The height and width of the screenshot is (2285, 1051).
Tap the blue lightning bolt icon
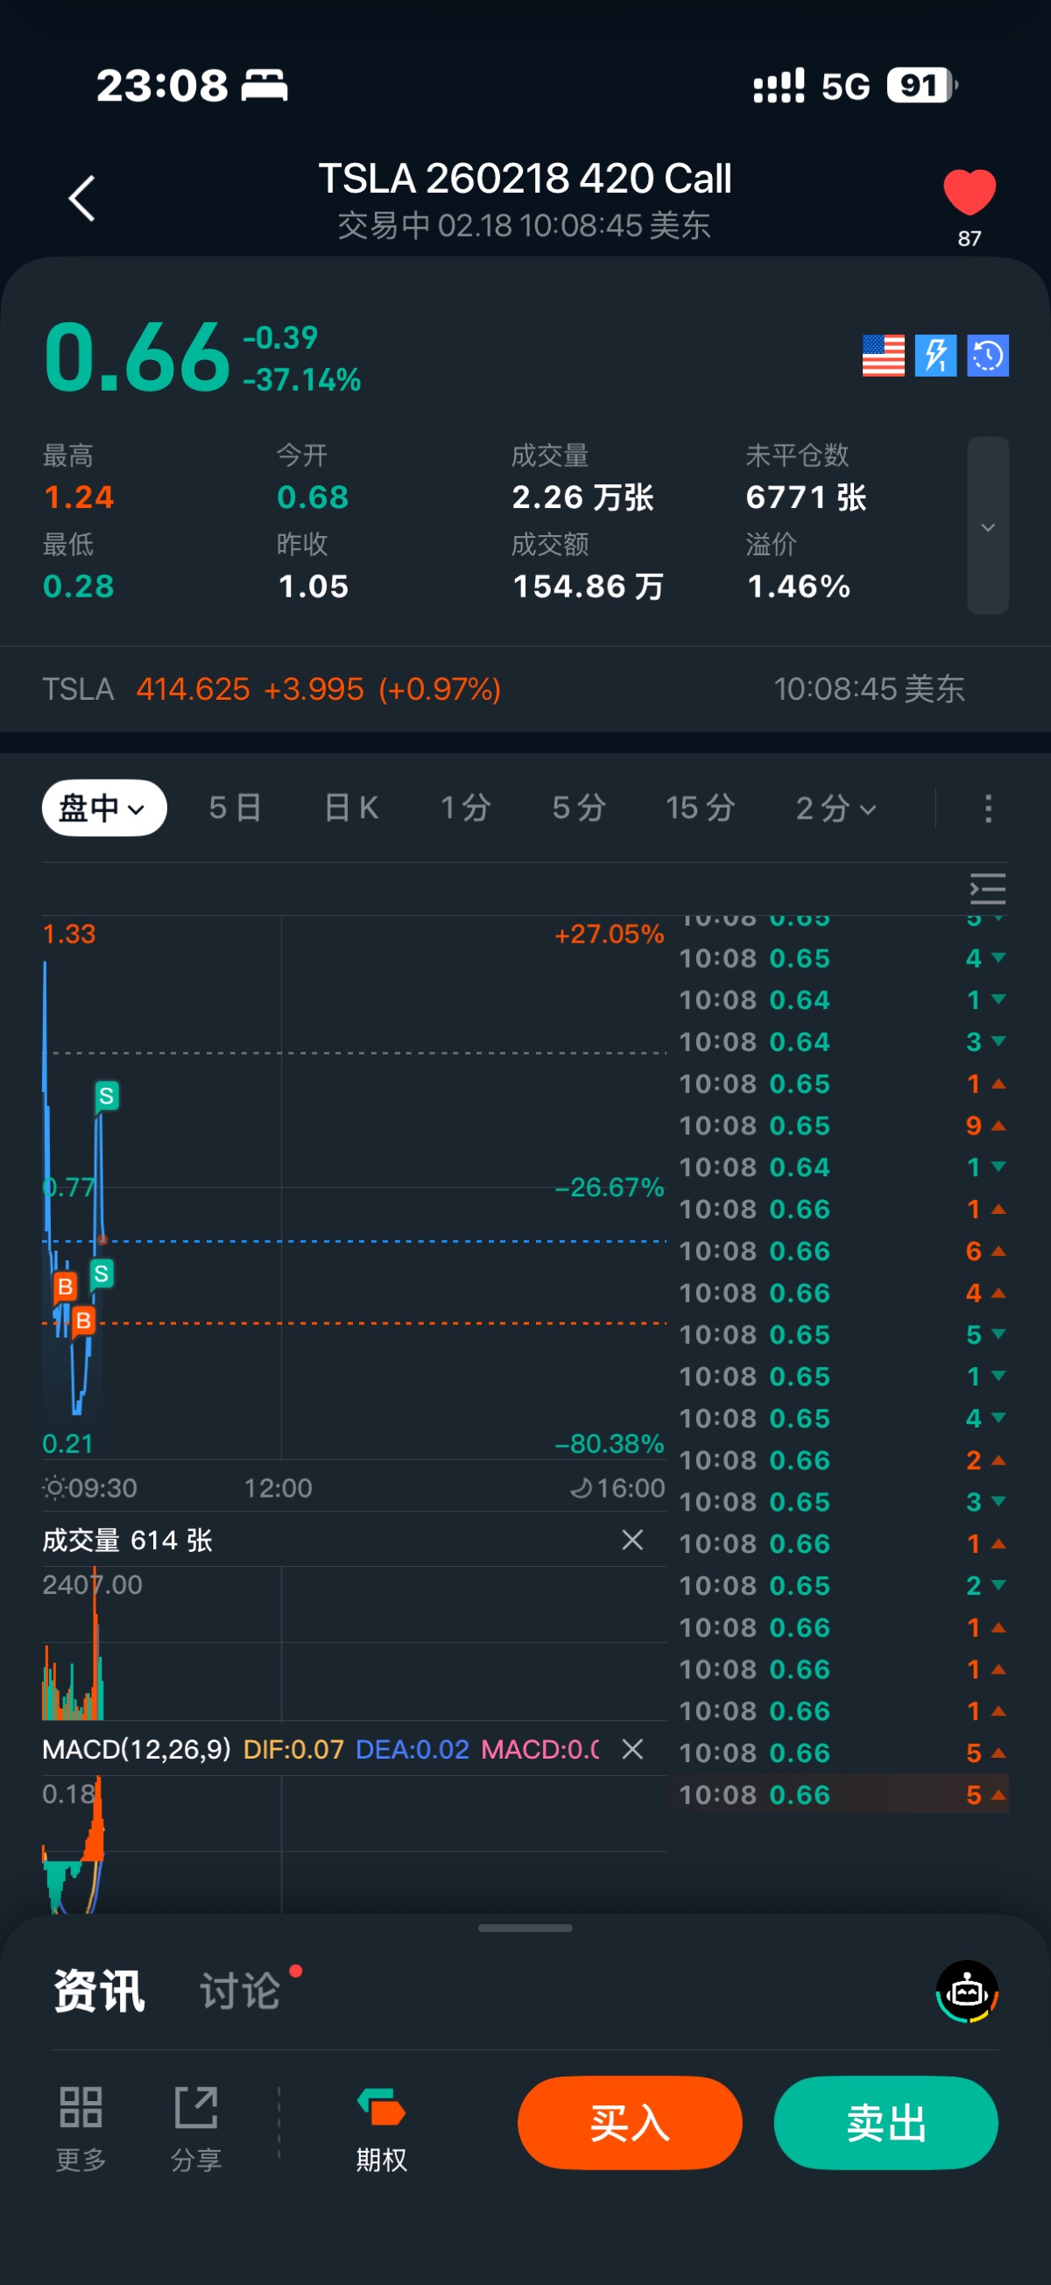pyautogui.click(x=935, y=356)
